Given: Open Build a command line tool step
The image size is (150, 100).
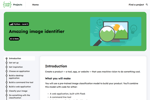Looking at the screenshot, I should coord(21,82).
